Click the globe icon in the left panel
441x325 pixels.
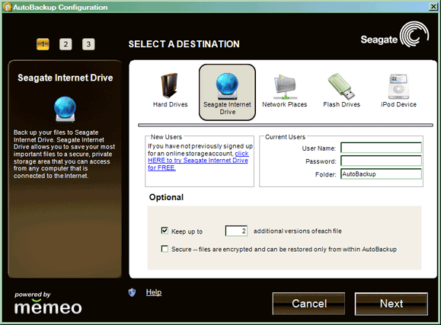65,109
